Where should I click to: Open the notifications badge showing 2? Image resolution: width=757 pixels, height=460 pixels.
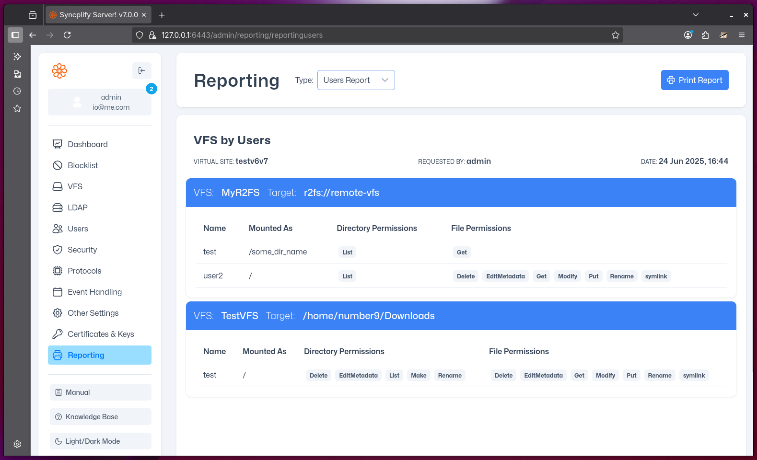click(151, 89)
